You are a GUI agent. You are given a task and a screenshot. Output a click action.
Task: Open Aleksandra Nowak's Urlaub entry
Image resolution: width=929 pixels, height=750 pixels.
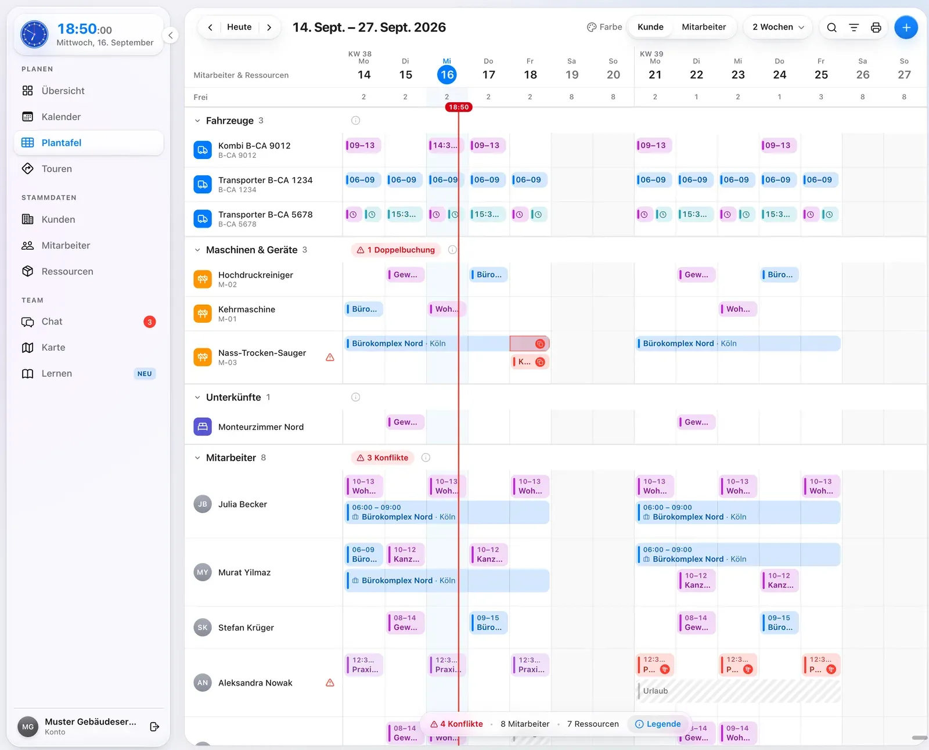(x=738, y=691)
